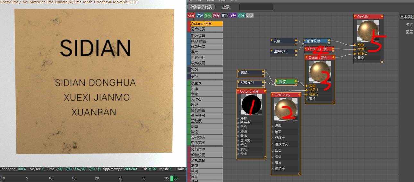Click the 镜面 input port on OctGlossy
Screen dimensions: 414x182
(272, 132)
